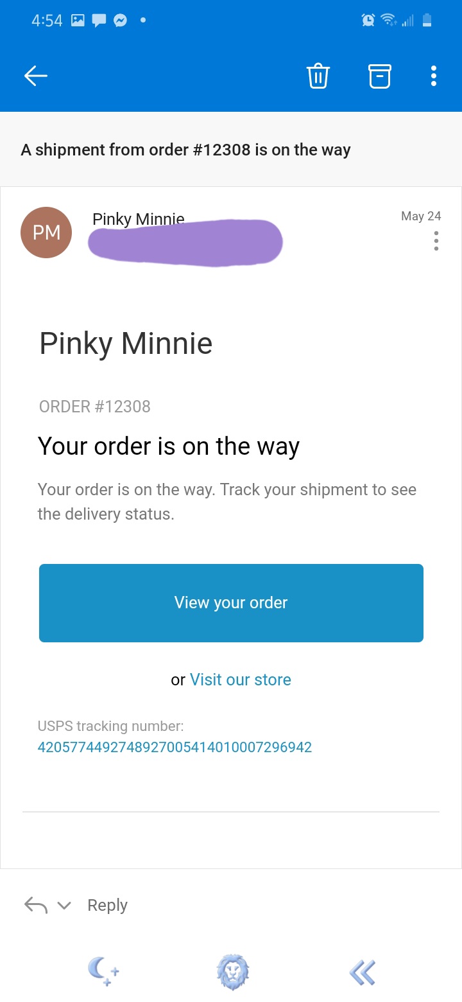
Task: Tap the back arrow to leave email
Action: pos(36,76)
